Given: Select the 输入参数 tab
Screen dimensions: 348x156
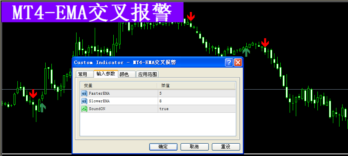Looking at the screenshot, I should [x=106, y=74].
